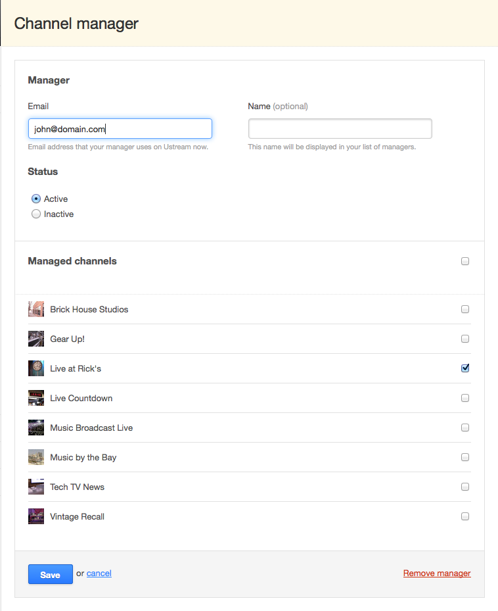Toggle the select-all Managed channels checkbox

point(465,261)
